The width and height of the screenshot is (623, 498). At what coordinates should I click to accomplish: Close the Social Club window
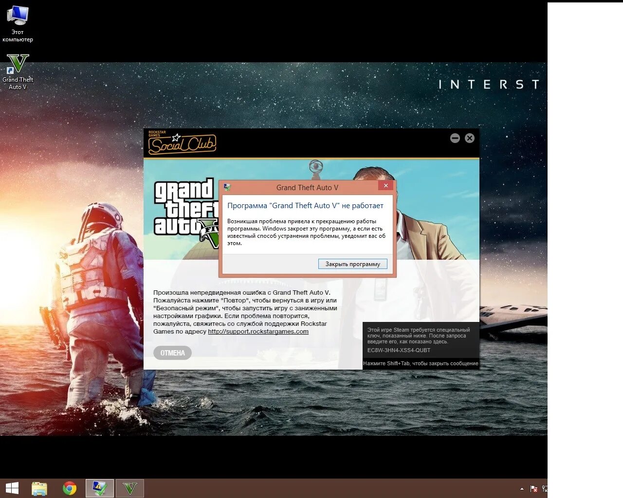coord(470,138)
